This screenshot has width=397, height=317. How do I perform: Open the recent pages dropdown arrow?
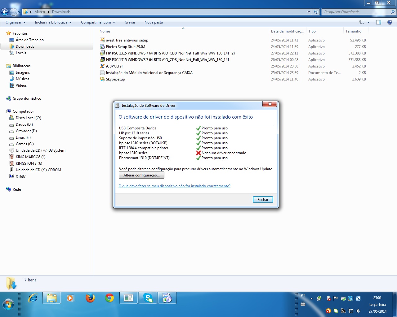coord(20,12)
